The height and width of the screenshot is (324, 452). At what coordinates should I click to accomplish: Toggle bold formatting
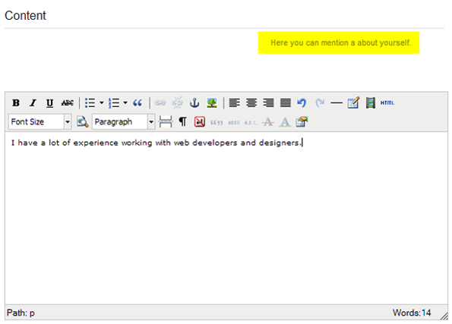16,103
